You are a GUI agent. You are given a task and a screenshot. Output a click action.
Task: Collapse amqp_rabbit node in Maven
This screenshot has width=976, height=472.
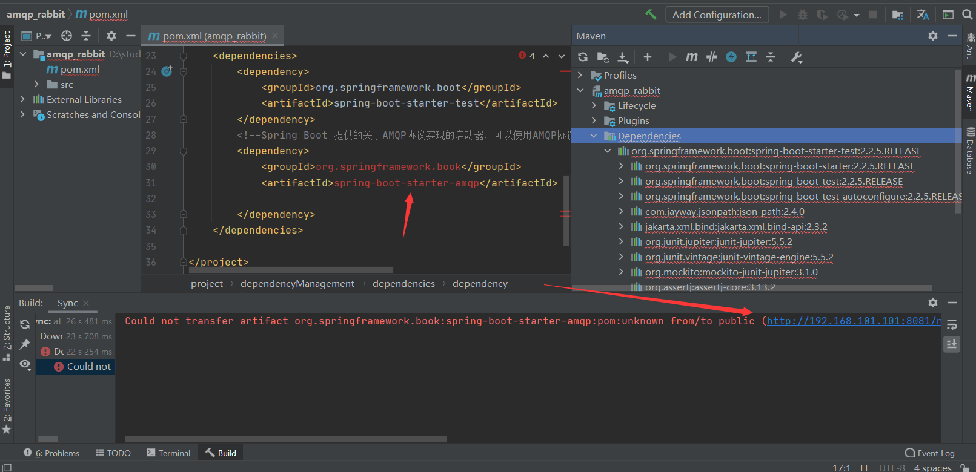[580, 90]
